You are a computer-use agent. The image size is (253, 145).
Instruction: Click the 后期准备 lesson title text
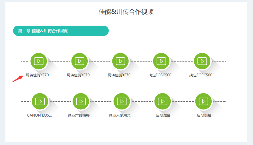pos(163,115)
